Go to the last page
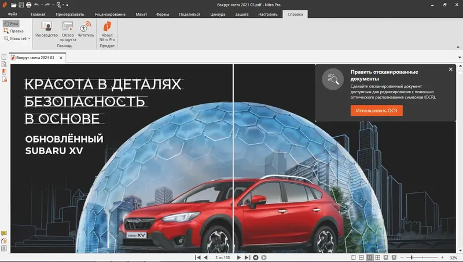 pos(247,257)
